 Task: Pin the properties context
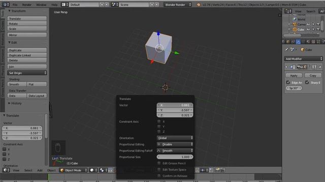[x=286, y=50]
